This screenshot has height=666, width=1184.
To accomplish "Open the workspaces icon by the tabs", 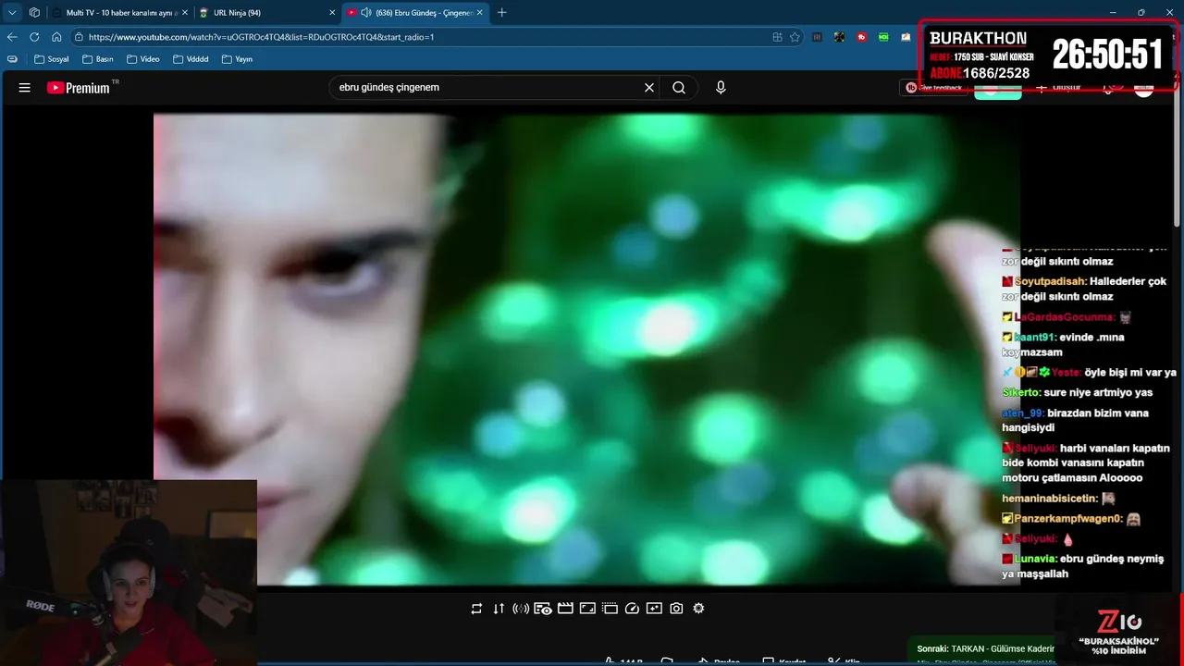I will 34,12.
